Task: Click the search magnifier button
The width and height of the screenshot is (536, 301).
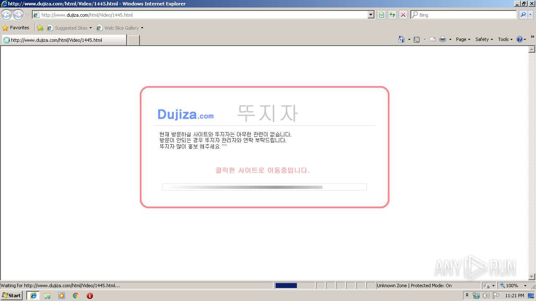Action: 523,15
